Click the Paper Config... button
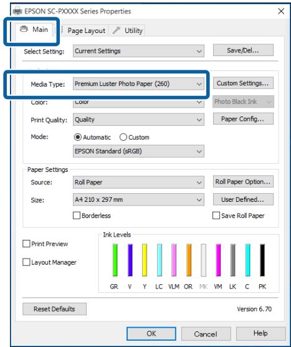 pyautogui.click(x=243, y=119)
